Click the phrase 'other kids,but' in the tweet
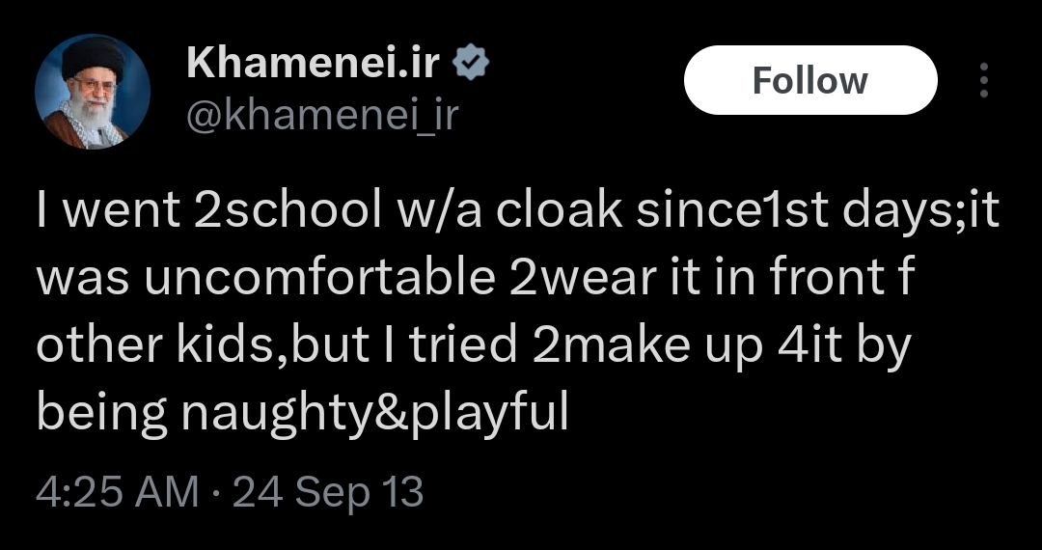The width and height of the screenshot is (1042, 550). [x=203, y=346]
